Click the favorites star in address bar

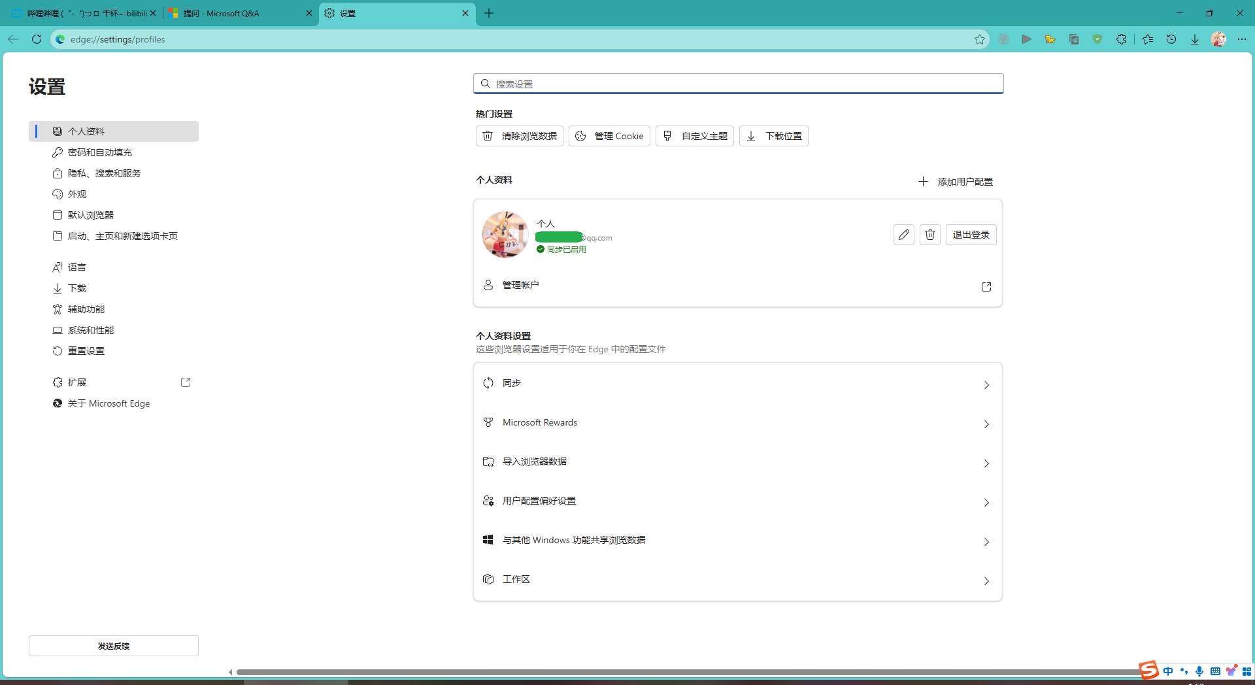(979, 39)
